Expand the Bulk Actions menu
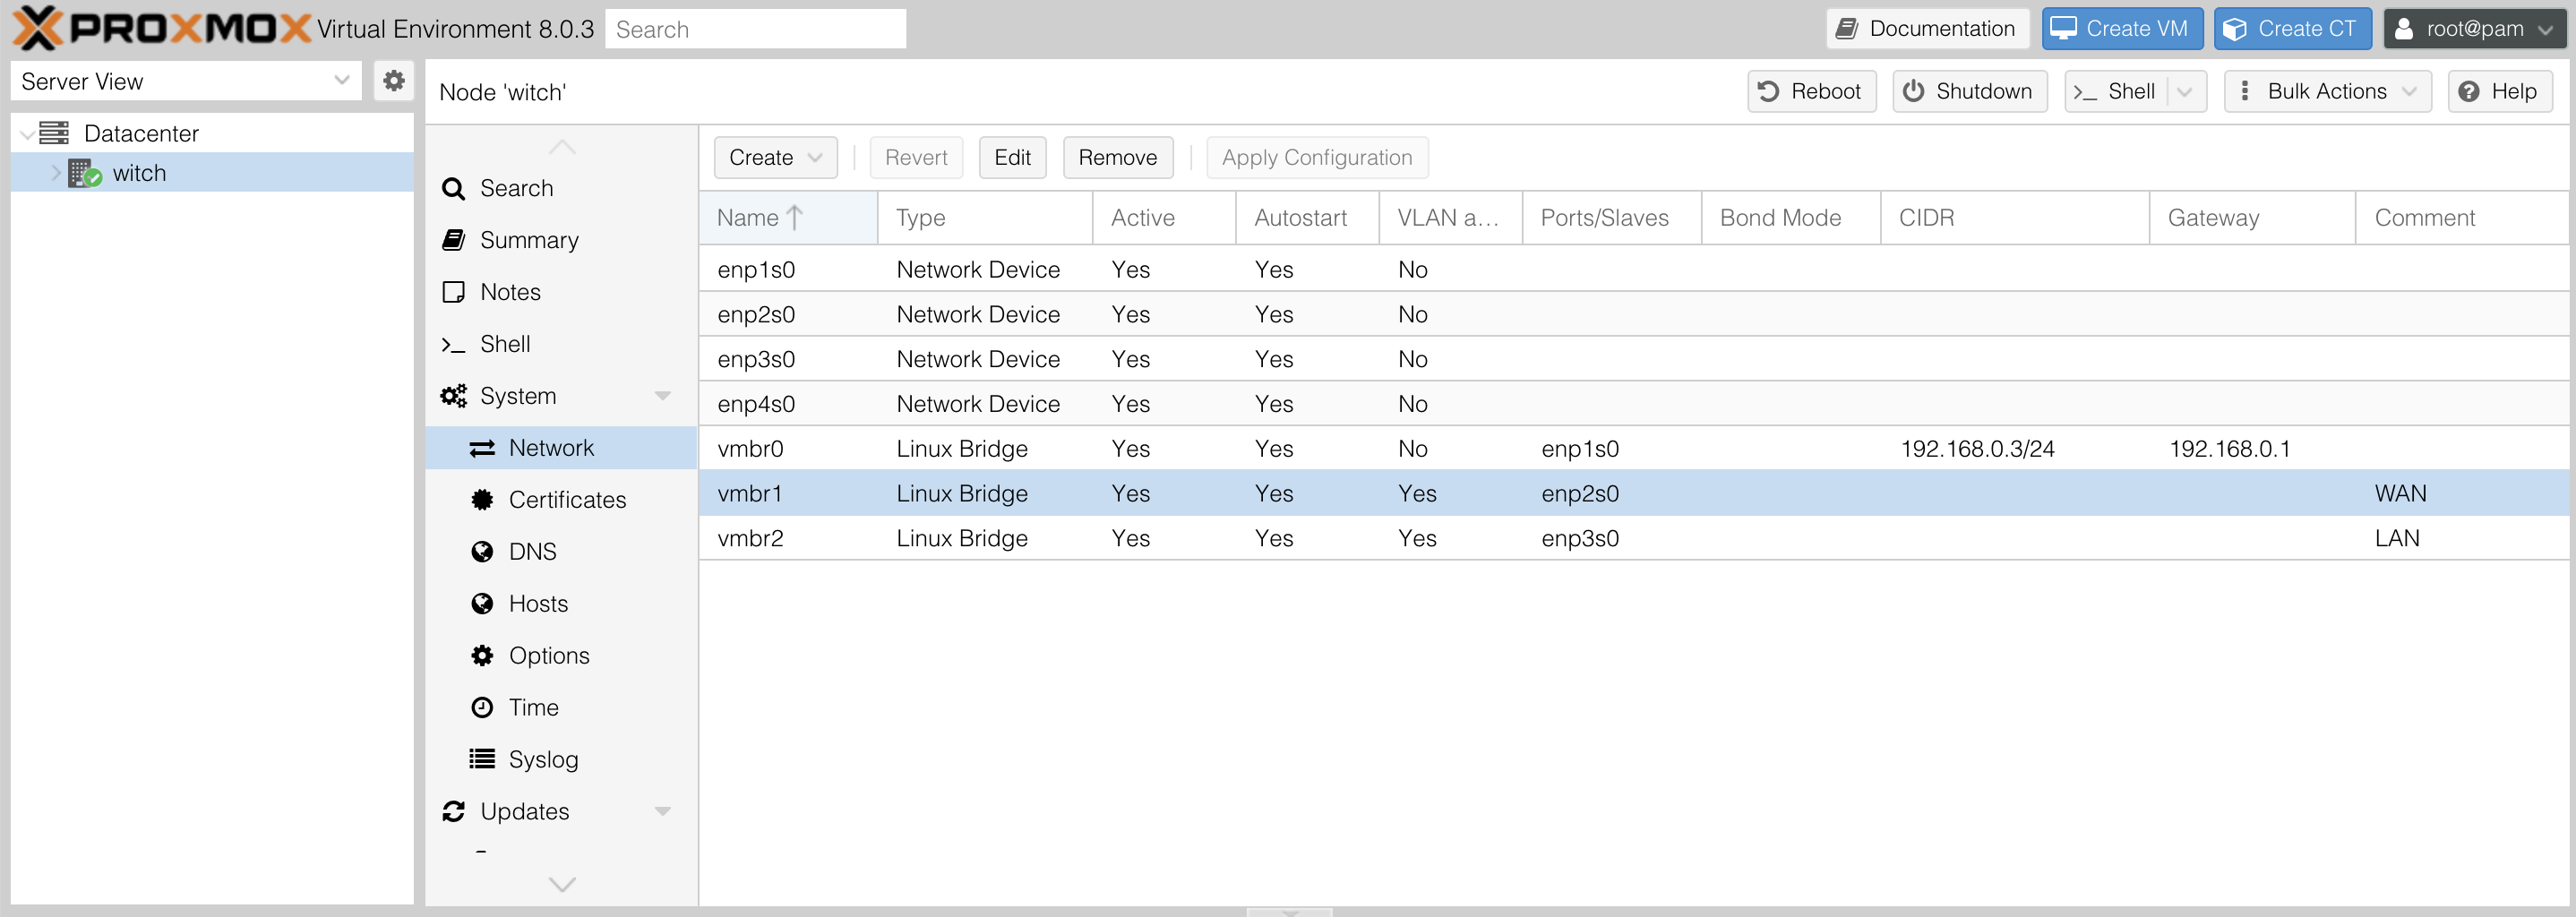Screen dimensions: 2576x917 click(2326, 92)
